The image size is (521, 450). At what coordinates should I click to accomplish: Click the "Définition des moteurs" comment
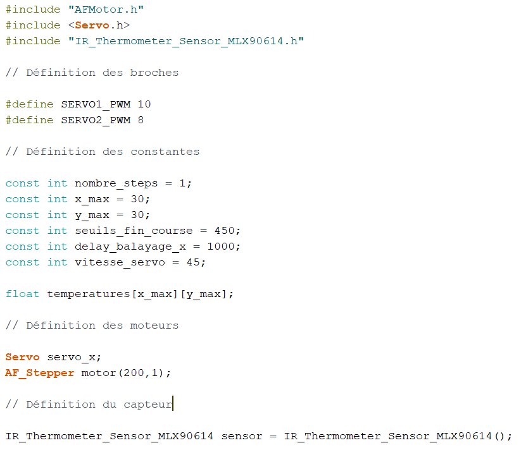(92, 325)
